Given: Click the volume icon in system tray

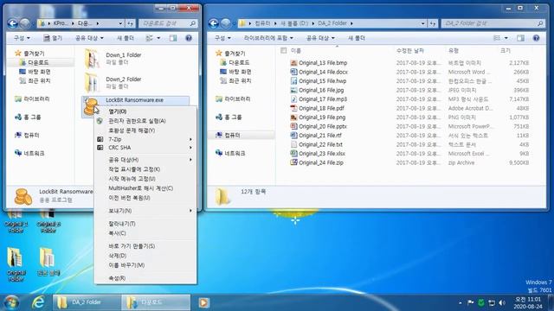Looking at the screenshot, I should coord(502,303).
